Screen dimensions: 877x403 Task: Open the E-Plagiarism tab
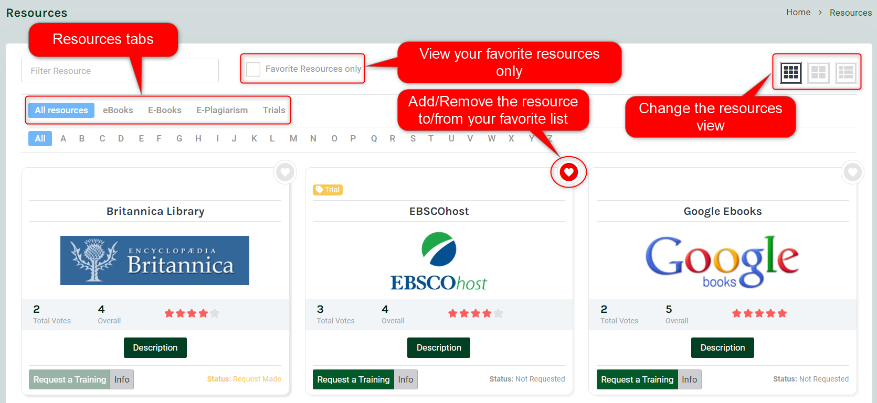[222, 110]
